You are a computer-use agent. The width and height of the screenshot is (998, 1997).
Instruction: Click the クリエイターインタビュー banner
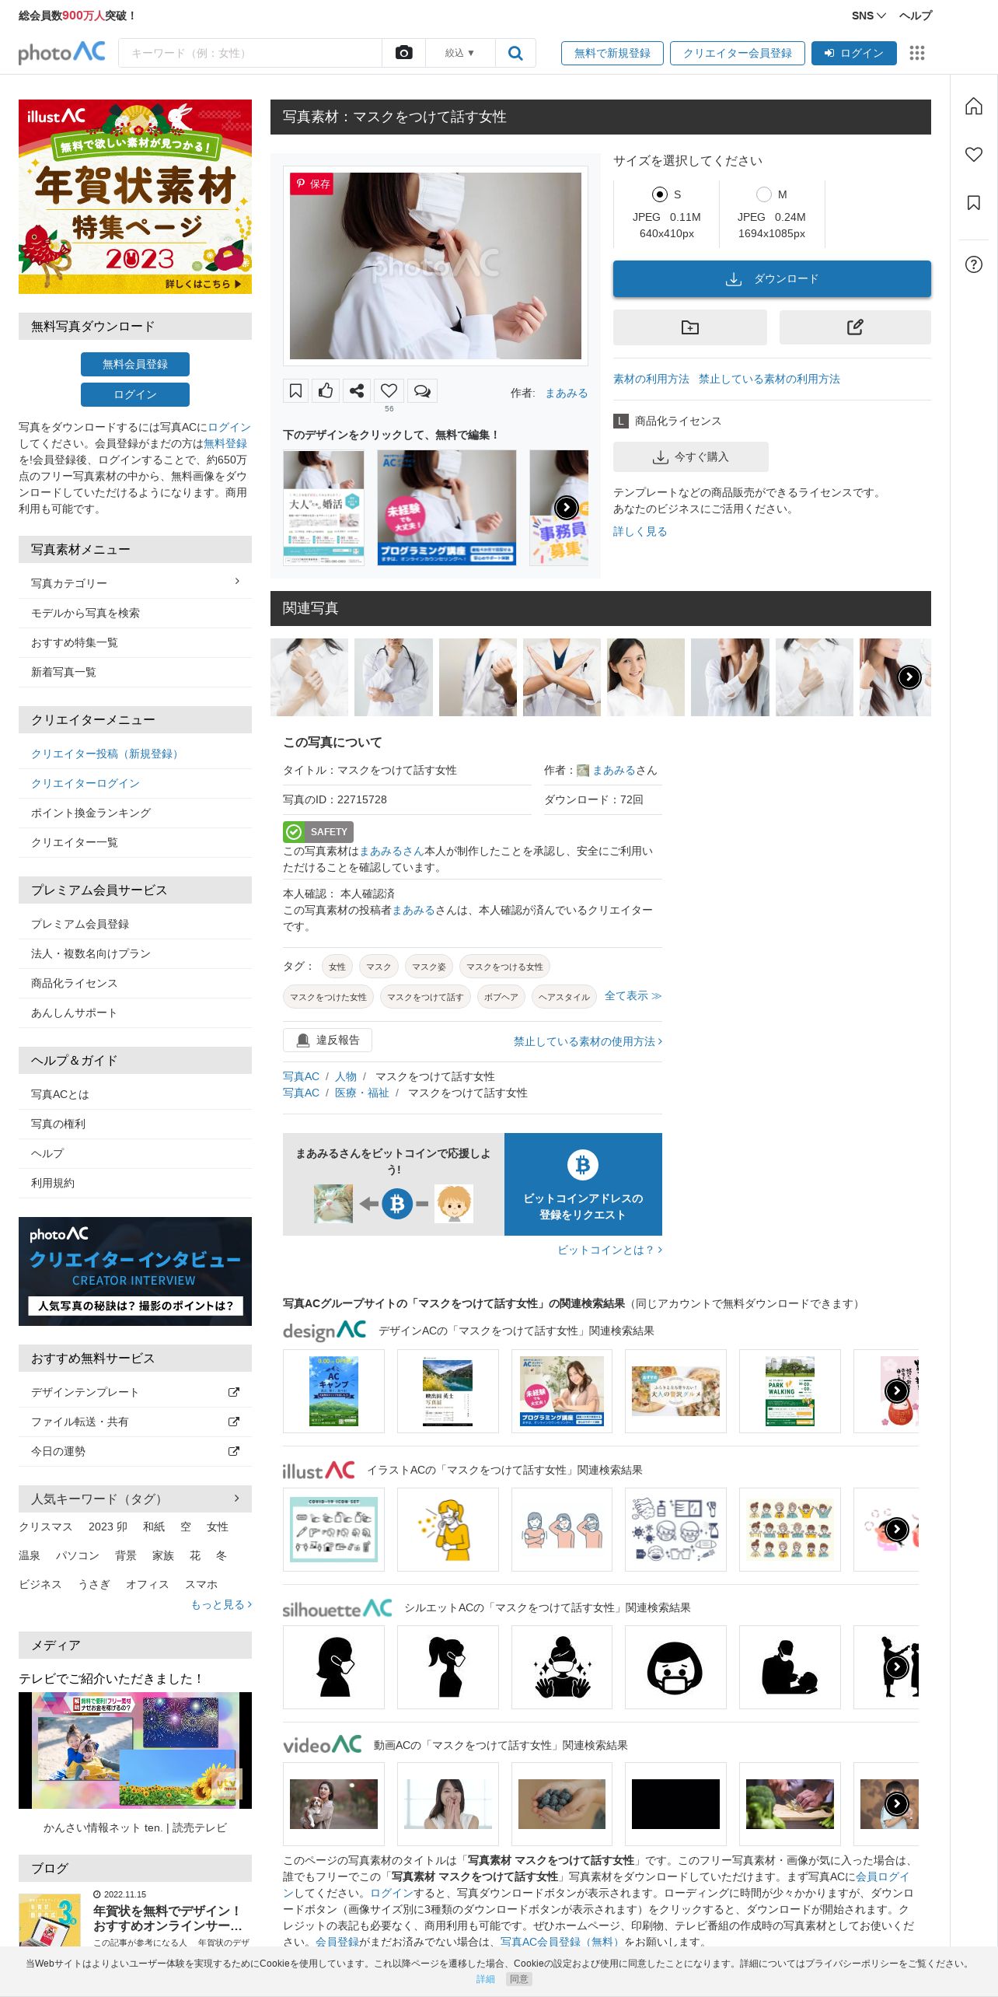(135, 1271)
